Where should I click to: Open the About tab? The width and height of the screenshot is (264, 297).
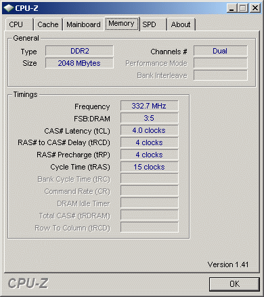tap(181, 24)
